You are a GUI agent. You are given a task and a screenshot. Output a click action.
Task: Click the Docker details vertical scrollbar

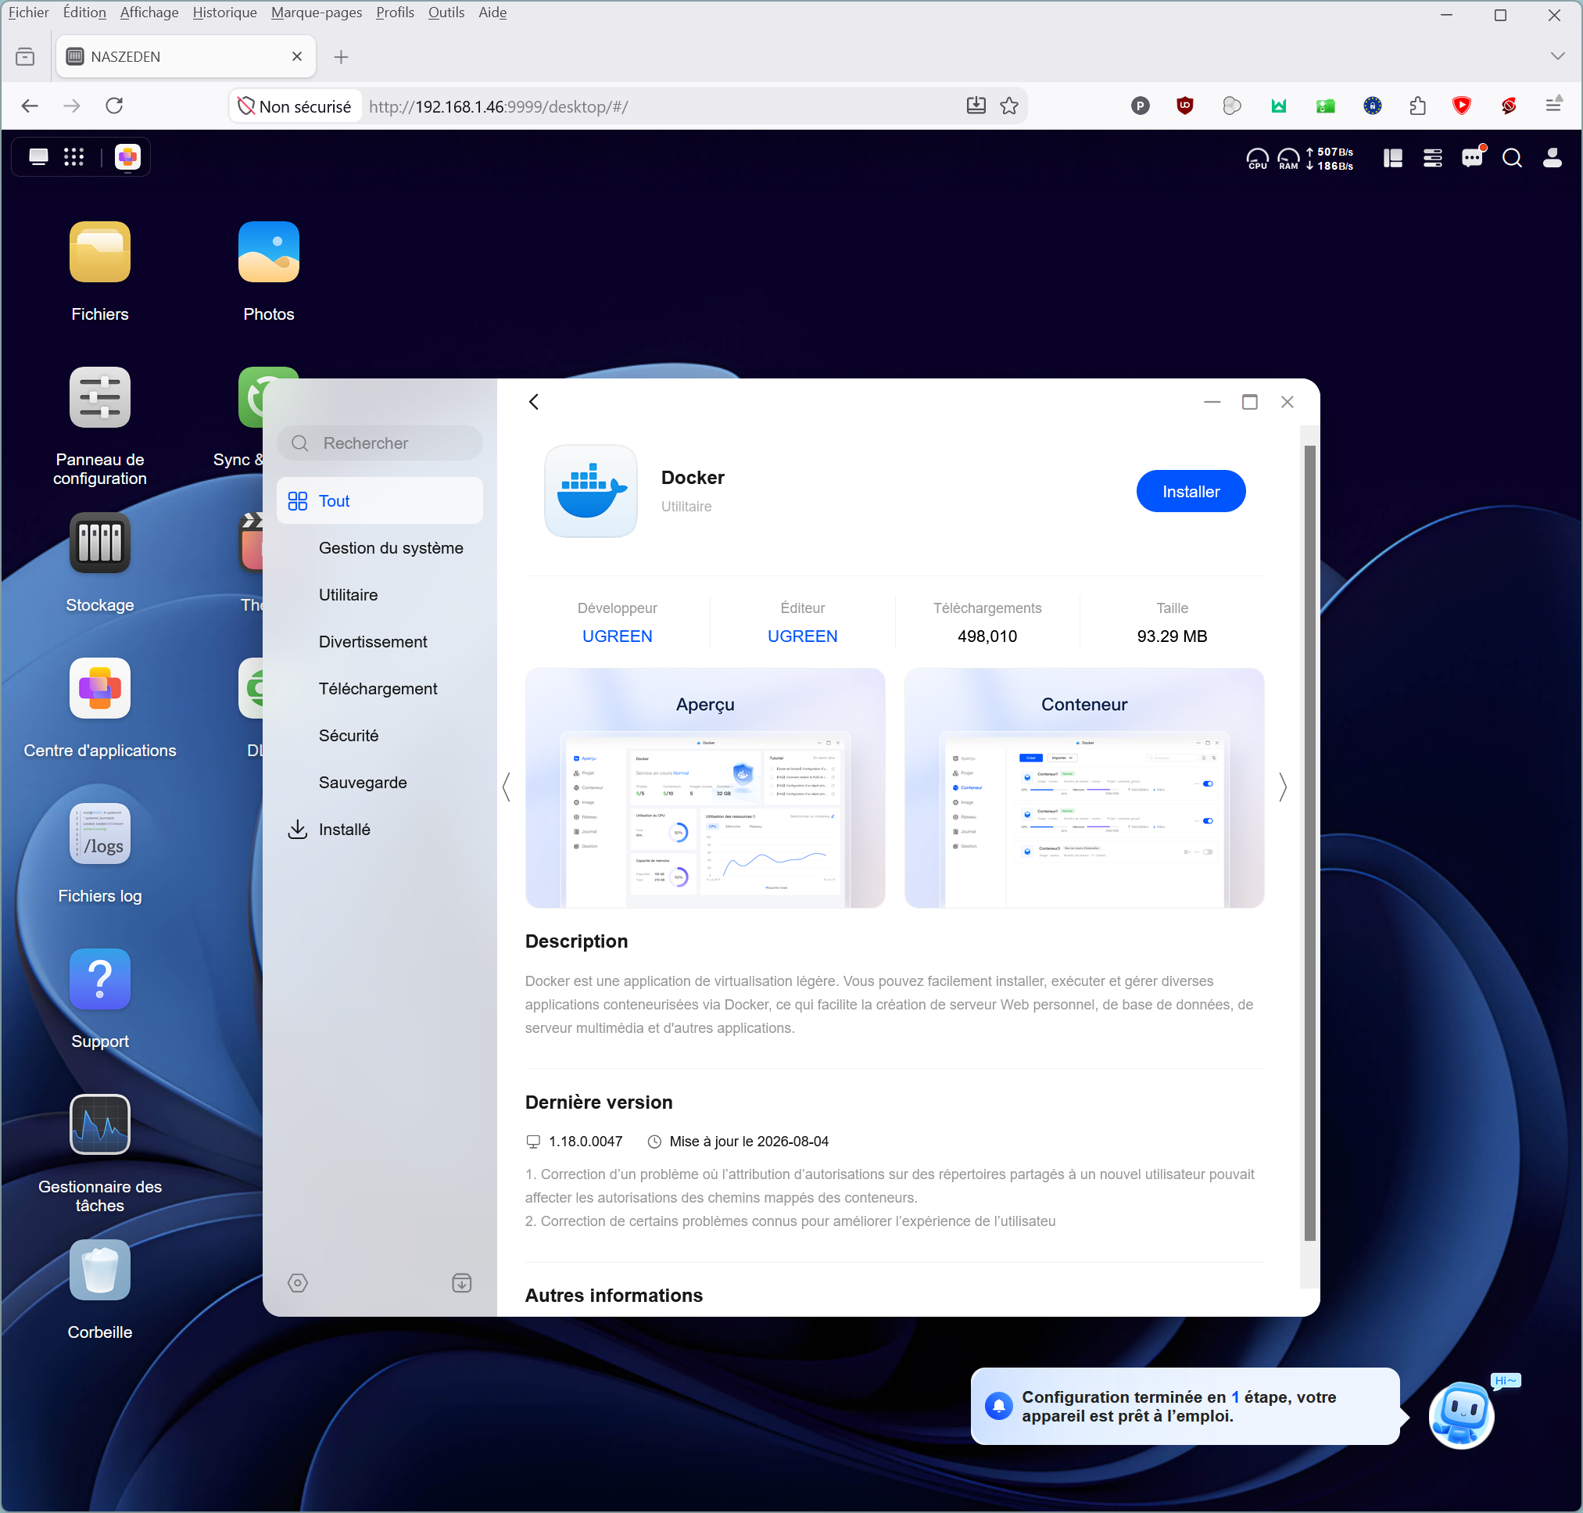[1309, 843]
